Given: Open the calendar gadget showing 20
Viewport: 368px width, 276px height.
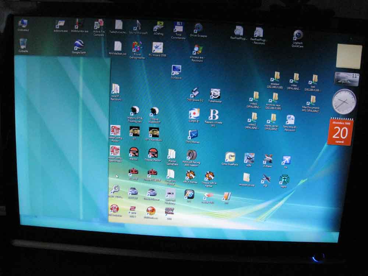Looking at the screenshot, I should coord(340,132).
